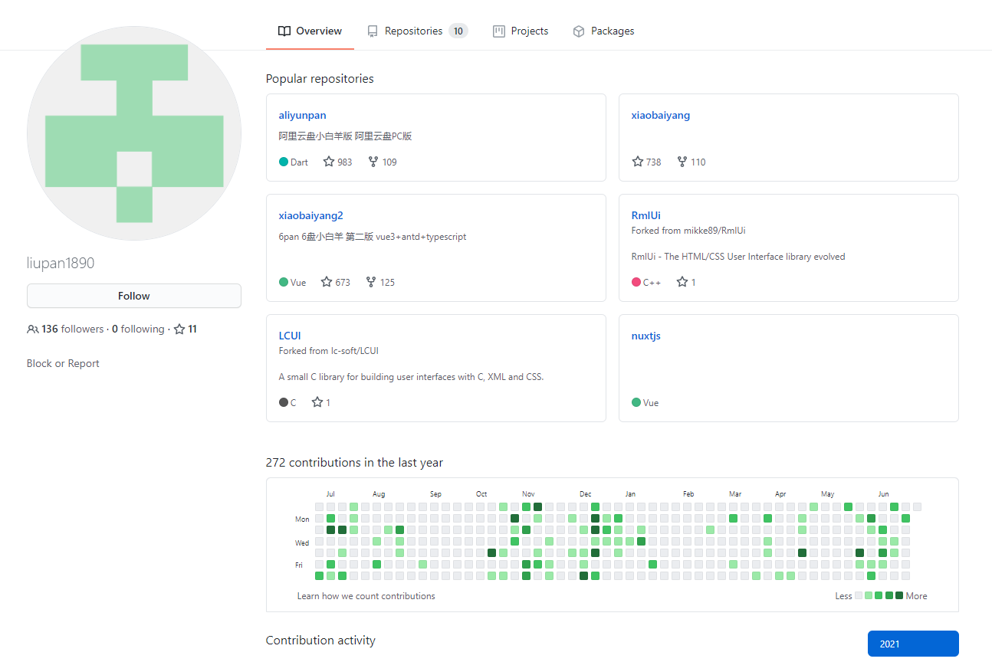Open Learn how we count contributions
Viewport: 992px width, 662px height.
coord(366,595)
